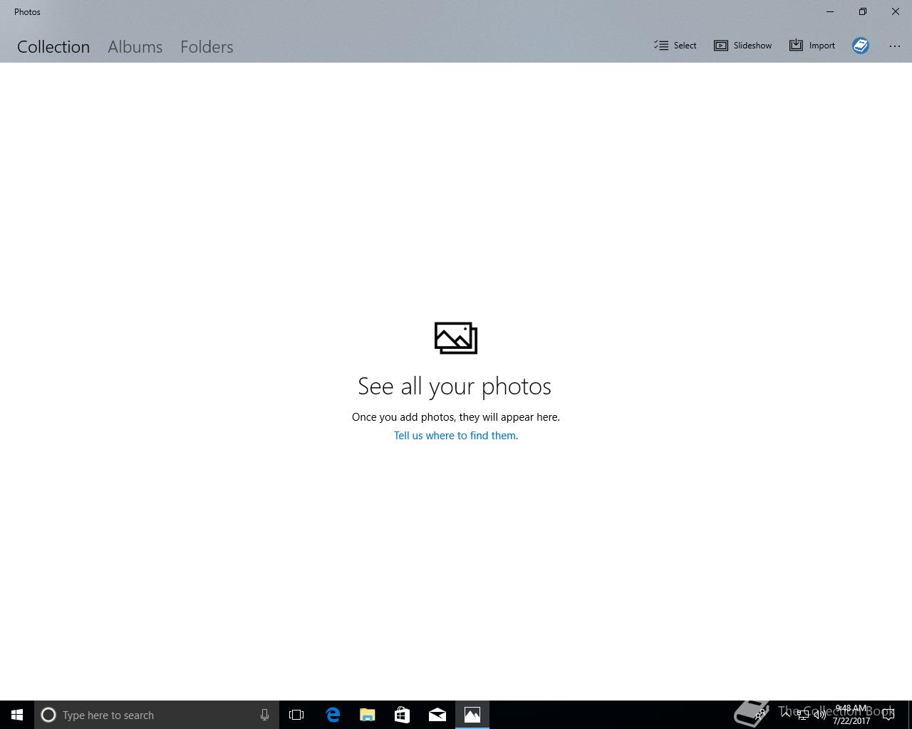Screen dimensions: 912x729
Task: Open the Mail app from the taskbar
Action: coord(437,715)
